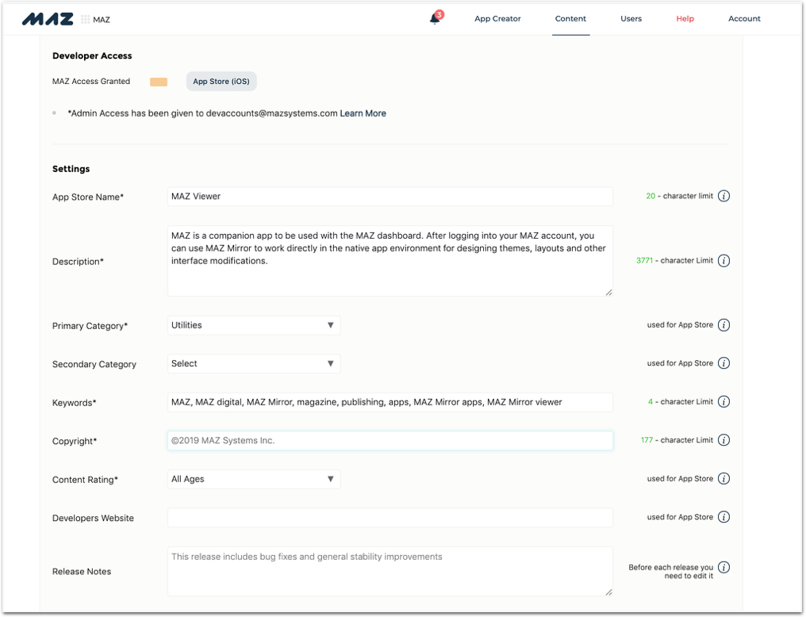Image resolution: width=806 pixels, height=617 pixels.
Task: Click the Release Notes text area
Action: click(390, 571)
